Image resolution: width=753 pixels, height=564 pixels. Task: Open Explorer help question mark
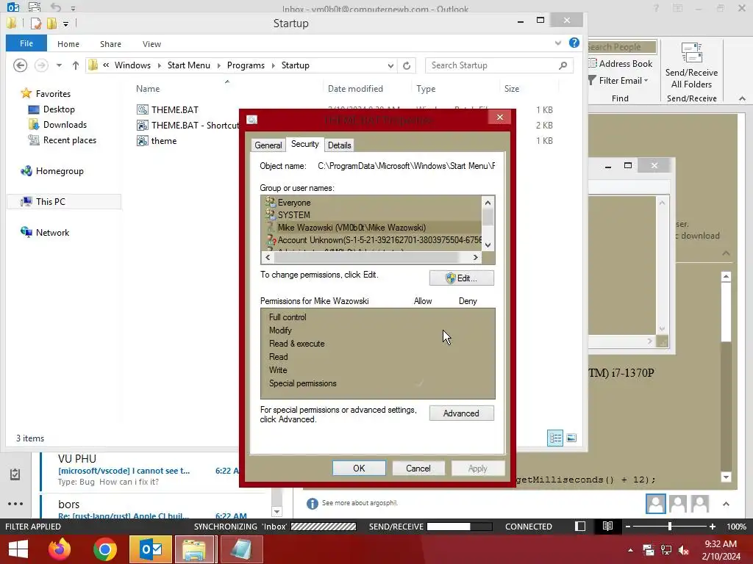pos(574,43)
